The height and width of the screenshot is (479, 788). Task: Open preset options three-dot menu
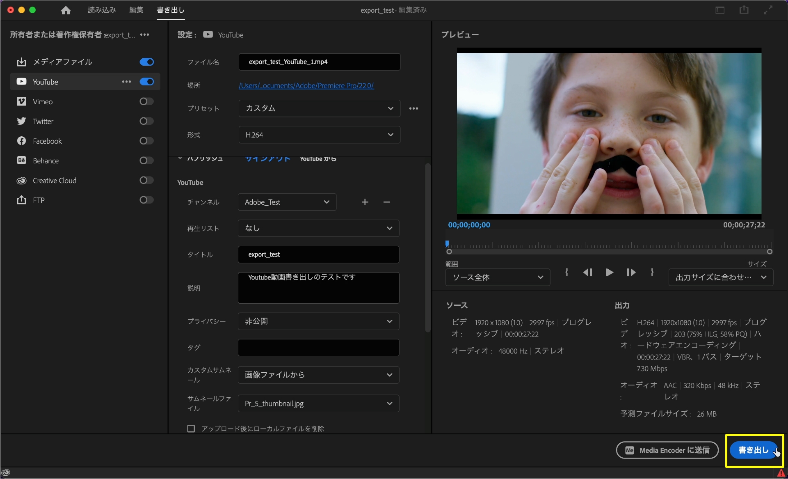click(413, 108)
